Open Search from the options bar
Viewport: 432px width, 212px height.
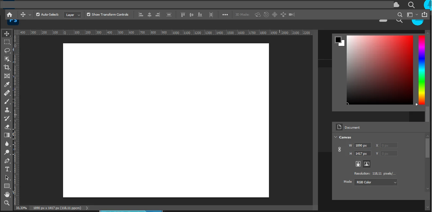point(400,15)
